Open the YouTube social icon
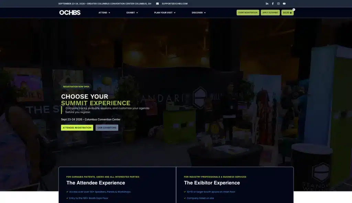Screen dimensions: 352x203 click(x=284, y=3)
